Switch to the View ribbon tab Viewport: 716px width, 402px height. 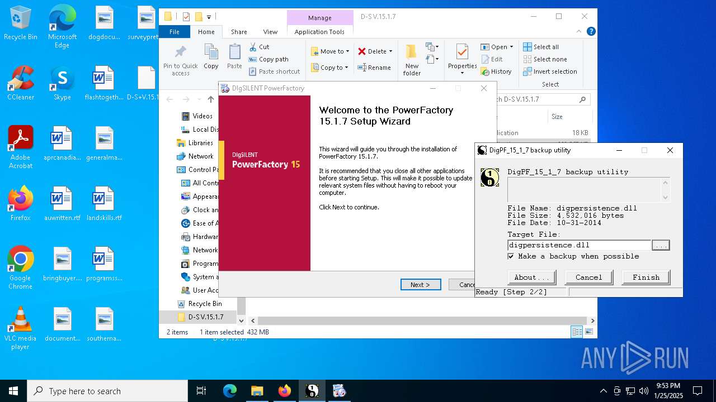pos(270,32)
